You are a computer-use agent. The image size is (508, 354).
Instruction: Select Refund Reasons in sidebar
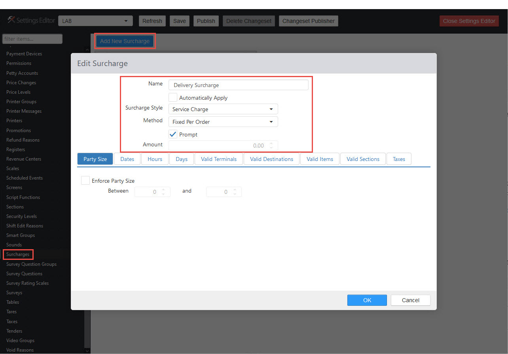pyautogui.click(x=23, y=140)
